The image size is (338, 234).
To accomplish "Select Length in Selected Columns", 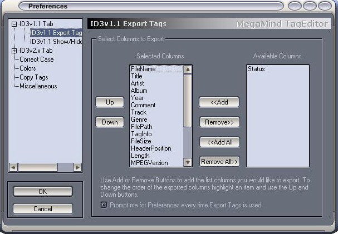I will (156, 156).
